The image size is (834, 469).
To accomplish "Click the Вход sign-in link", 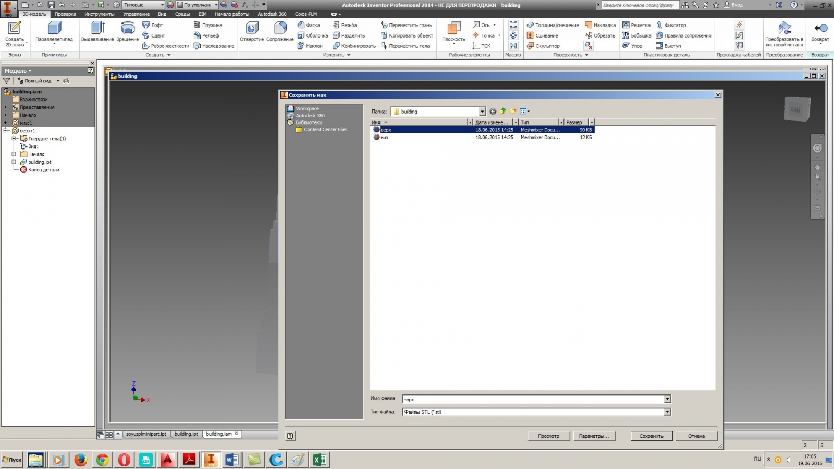I will [x=732, y=5].
